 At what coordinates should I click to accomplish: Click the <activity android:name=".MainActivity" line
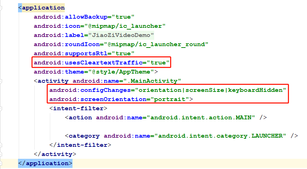click(107, 81)
